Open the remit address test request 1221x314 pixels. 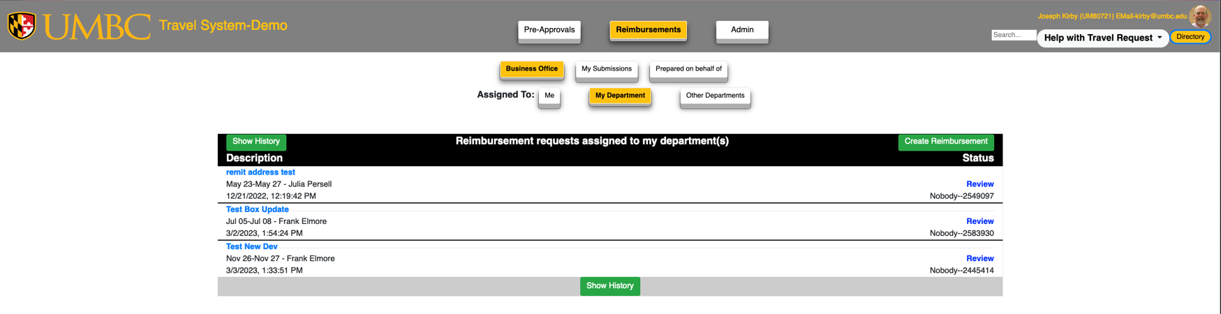click(x=260, y=172)
